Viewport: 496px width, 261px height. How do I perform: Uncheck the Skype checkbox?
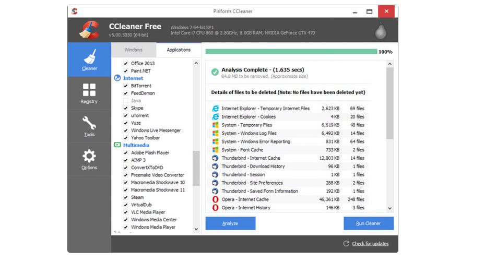(x=126, y=108)
